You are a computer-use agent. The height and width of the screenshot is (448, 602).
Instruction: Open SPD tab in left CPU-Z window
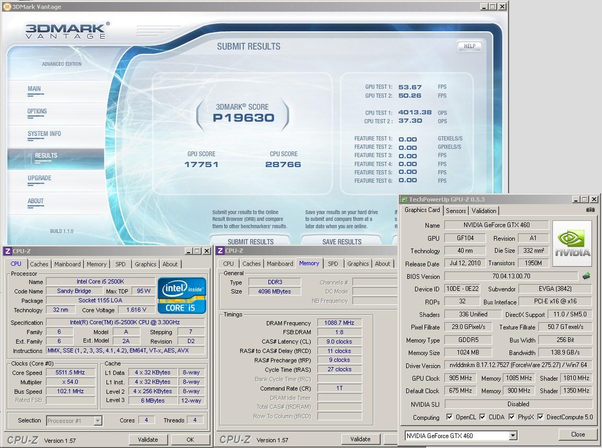[x=121, y=264]
